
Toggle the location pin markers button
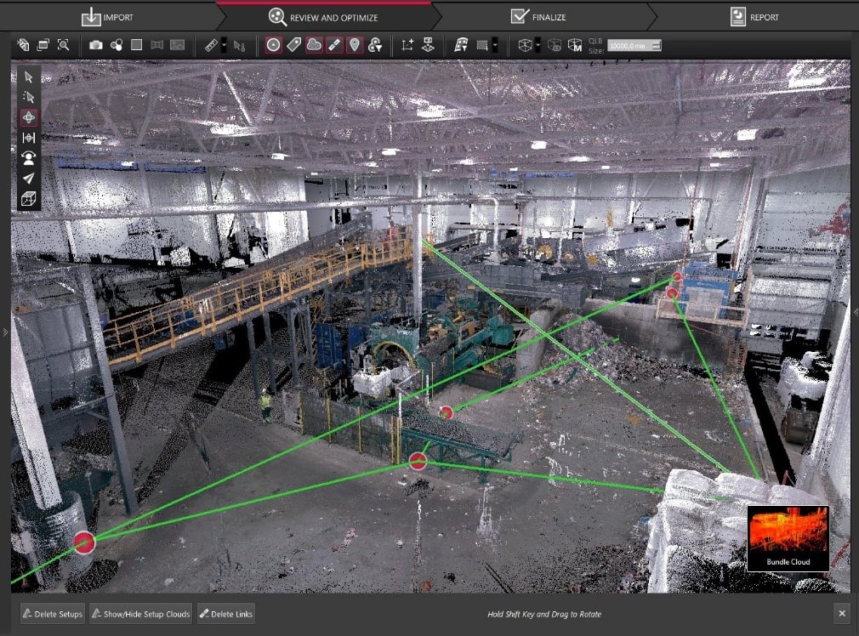355,45
